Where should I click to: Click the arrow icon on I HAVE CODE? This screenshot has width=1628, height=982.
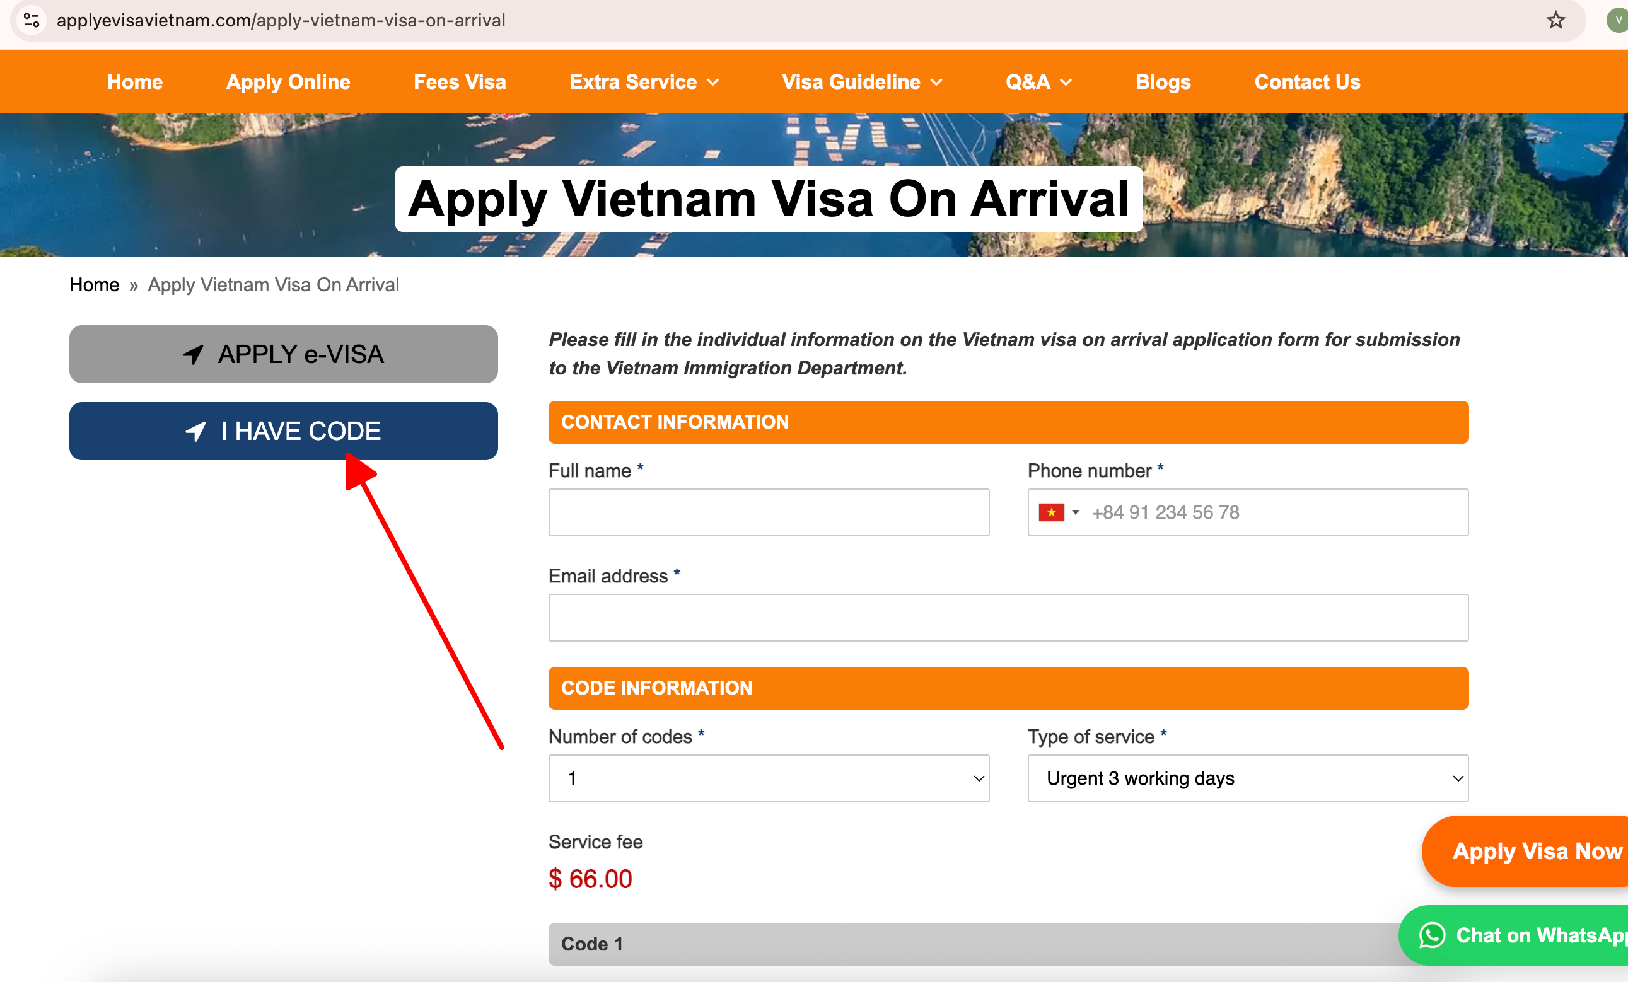click(195, 431)
